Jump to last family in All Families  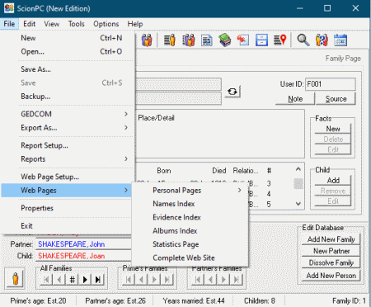coord(97,280)
